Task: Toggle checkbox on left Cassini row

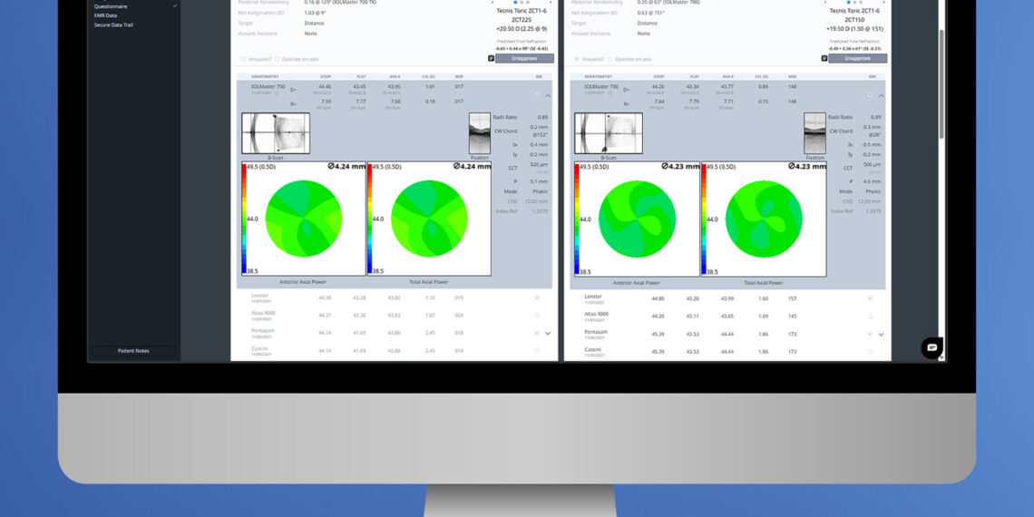Action: point(537,351)
